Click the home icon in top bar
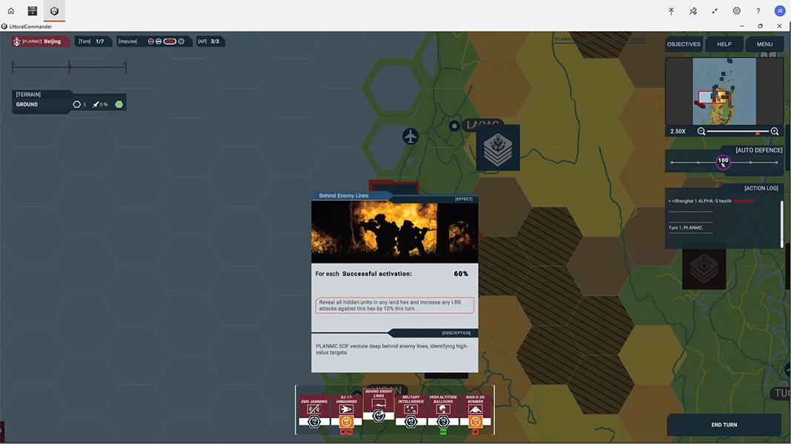Image resolution: width=791 pixels, height=444 pixels. [11, 11]
